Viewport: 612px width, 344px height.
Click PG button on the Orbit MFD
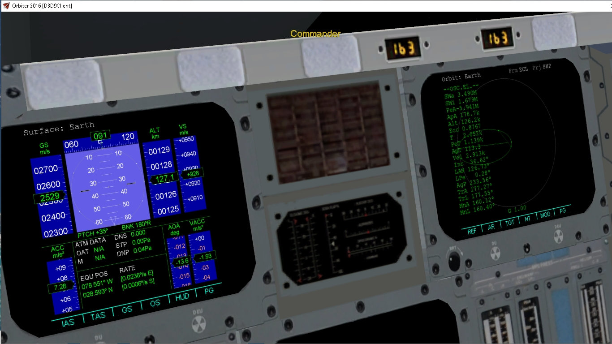pos(563,211)
